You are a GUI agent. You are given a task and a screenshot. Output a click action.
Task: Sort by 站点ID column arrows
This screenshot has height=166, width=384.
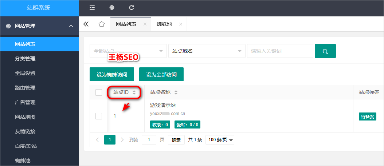[x=134, y=92]
